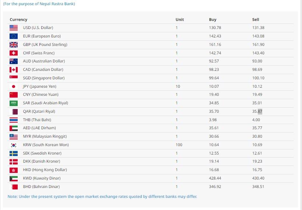Click the Canadian Dollar flag icon
This screenshot has width=302, height=210.
click(x=14, y=70)
